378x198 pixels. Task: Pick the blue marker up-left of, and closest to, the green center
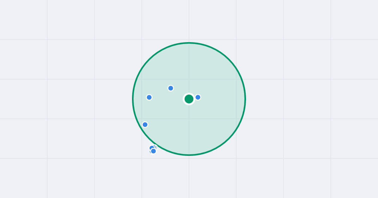(171, 88)
